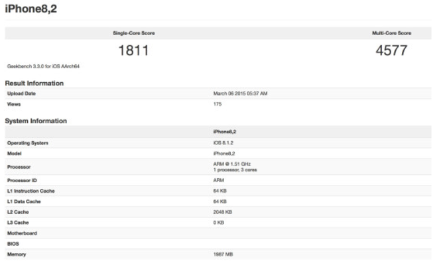The image size is (433, 265).
Task: Click the L3 Cache label
Action: pos(18,223)
